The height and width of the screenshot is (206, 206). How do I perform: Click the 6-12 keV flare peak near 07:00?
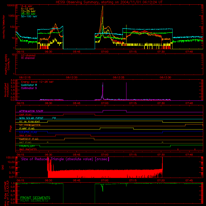(103, 6)
